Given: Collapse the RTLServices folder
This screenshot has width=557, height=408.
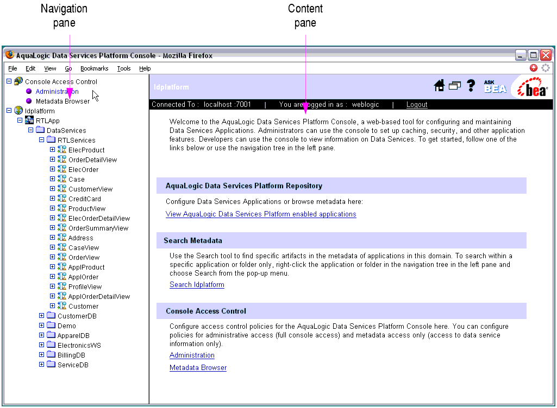Looking at the screenshot, I should pyautogui.click(x=41, y=140).
